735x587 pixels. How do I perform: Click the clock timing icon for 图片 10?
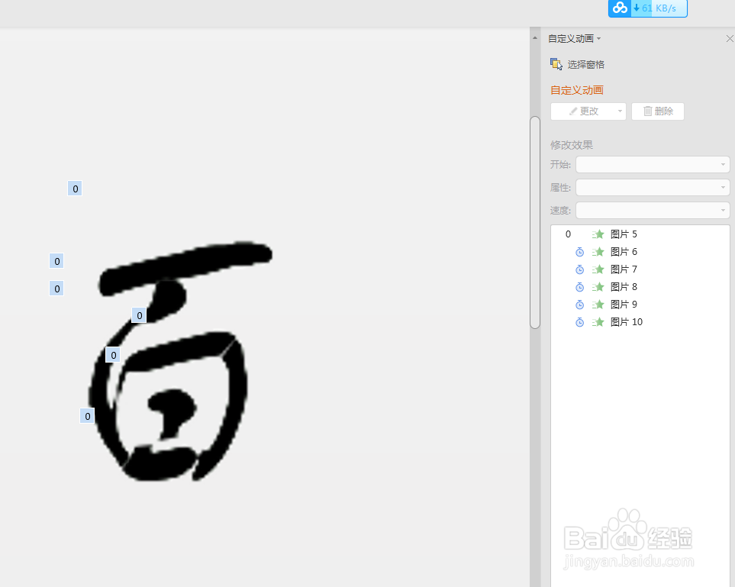pos(580,322)
